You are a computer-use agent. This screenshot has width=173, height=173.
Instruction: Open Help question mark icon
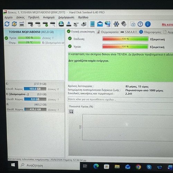point(140,24)
